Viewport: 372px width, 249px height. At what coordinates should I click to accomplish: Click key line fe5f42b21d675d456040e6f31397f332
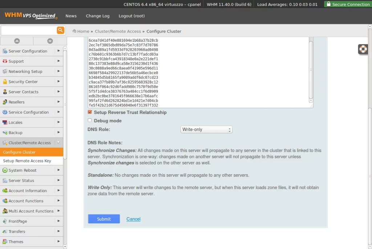coord(124,105)
